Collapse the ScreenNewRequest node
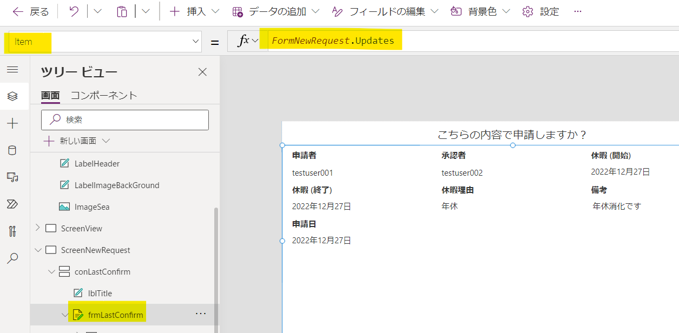679x333 pixels. click(38, 250)
